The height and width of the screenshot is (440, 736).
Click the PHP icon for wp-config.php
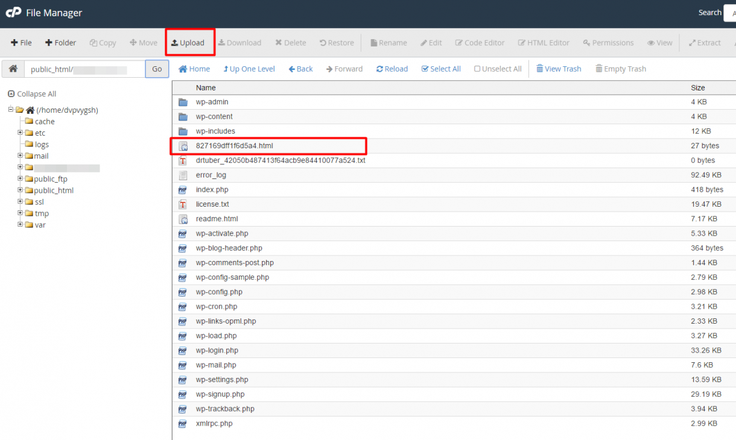(183, 292)
